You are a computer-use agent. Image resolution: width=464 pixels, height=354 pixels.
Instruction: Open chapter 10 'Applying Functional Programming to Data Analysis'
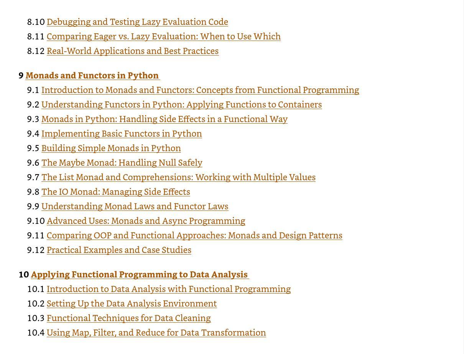(140, 274)
